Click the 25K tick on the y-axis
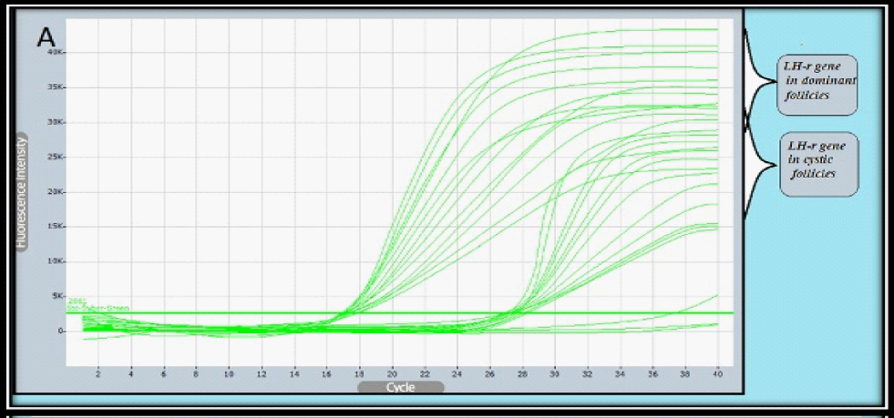This screenshot has height=418, width=894. pos(56,158)
